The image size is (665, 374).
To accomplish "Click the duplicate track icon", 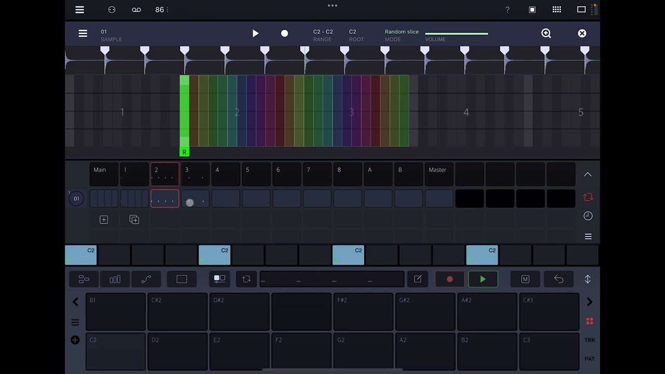I will point(134,220).
